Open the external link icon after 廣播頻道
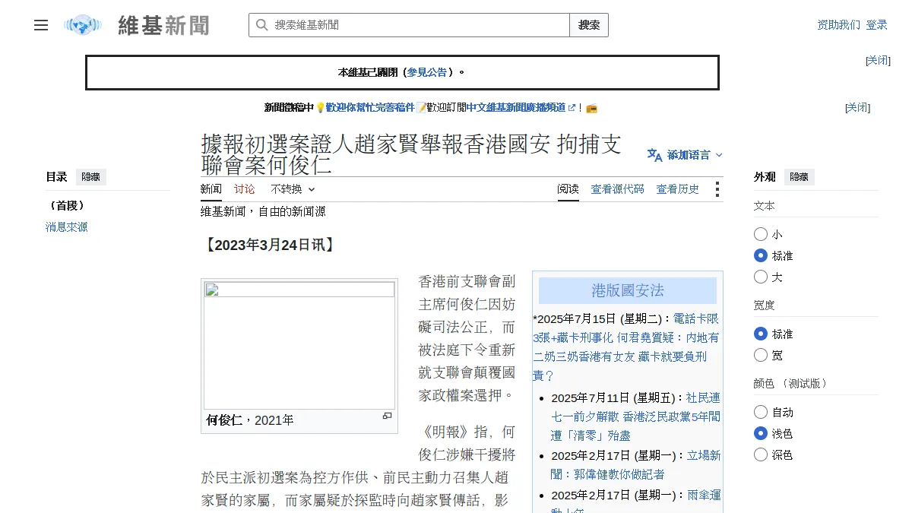The height and width of the screenshot is (513, 912). click(572, 108)
